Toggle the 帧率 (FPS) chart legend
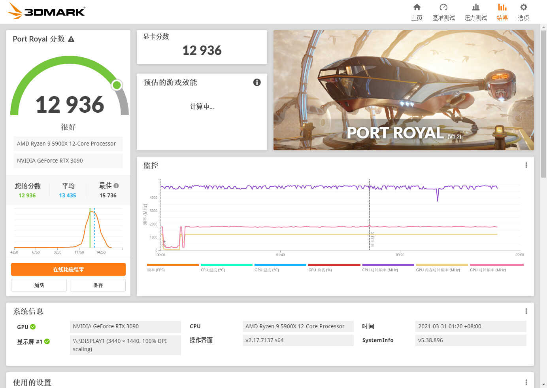Screen dimensions: 547x388 [x=173, y=268]
